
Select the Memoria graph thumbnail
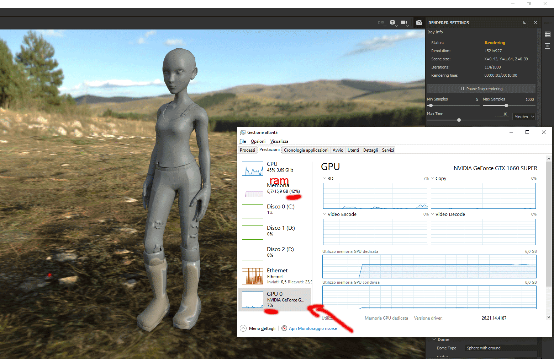point(253,190)
